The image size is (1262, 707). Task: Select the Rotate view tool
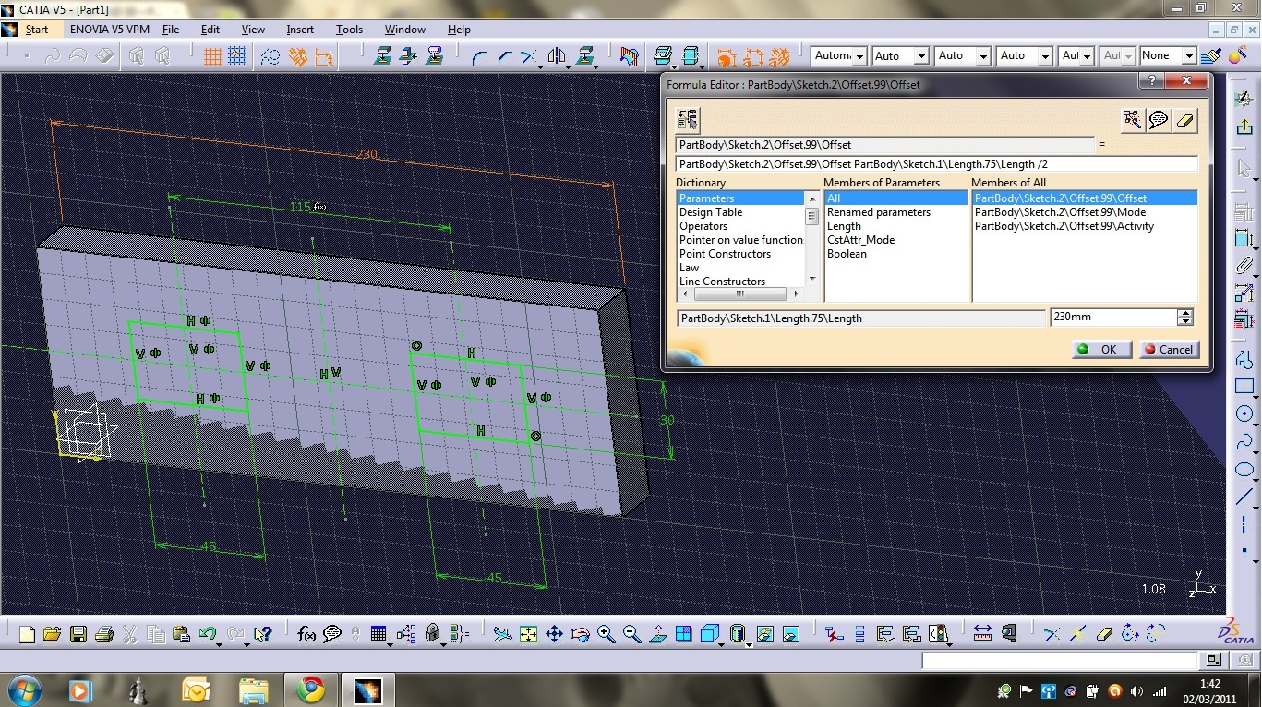click(x=580, y=633)
